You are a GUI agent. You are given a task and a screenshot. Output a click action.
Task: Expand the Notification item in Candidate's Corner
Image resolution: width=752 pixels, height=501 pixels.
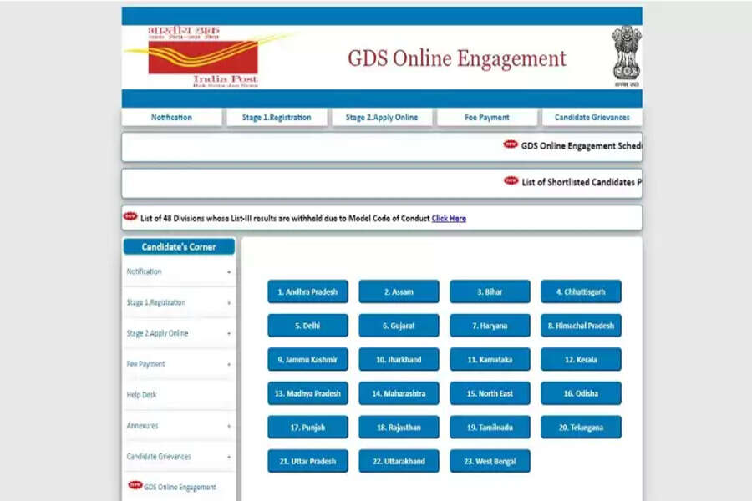(229, 272)
